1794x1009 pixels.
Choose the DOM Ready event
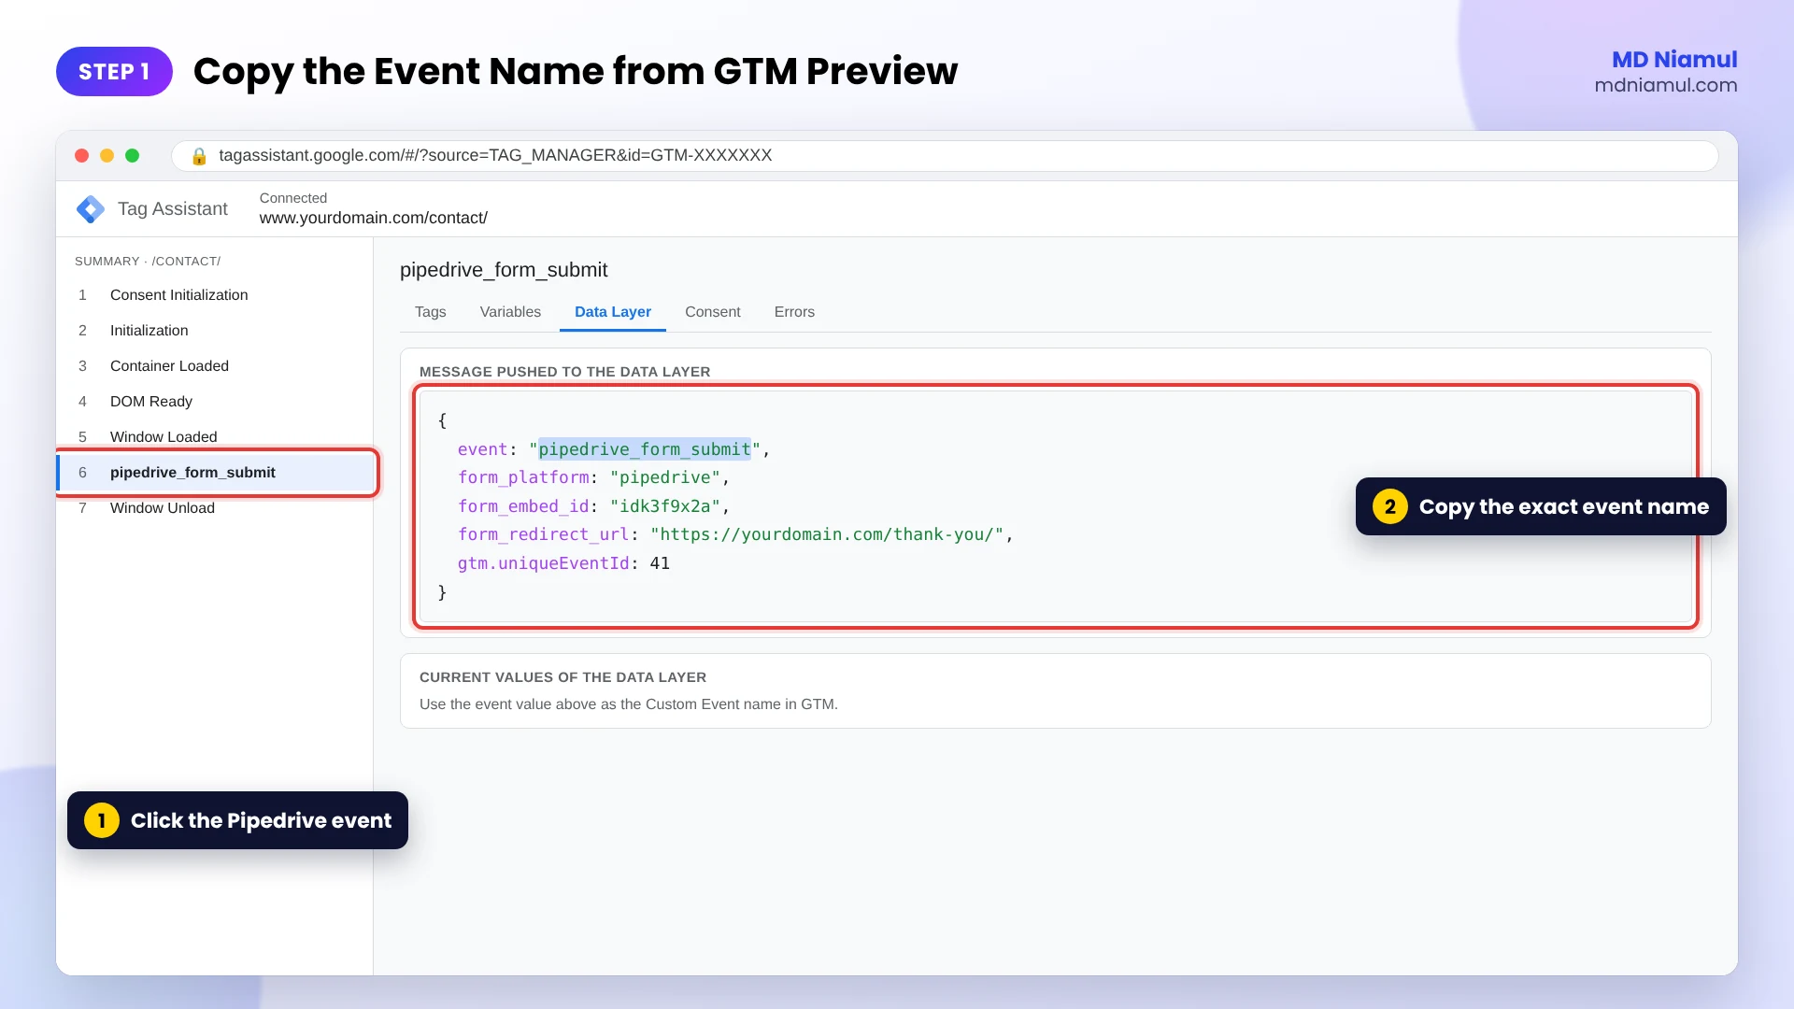(215, 402)
